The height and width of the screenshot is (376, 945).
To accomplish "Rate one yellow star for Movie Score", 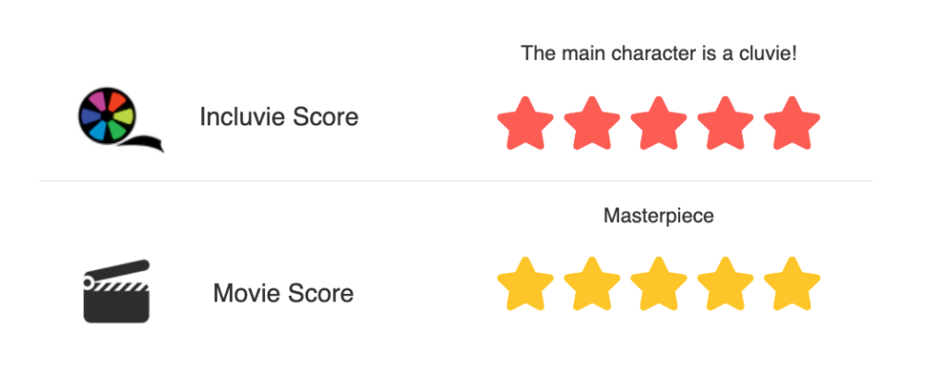I will [525, 286].
